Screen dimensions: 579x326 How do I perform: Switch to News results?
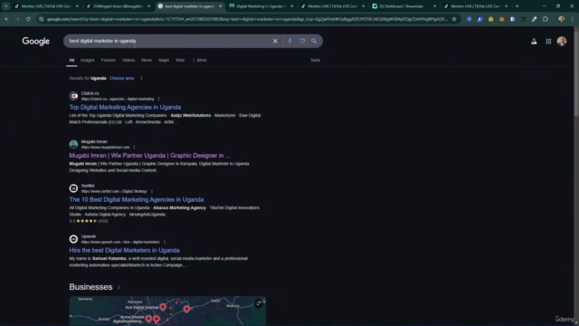147,61
